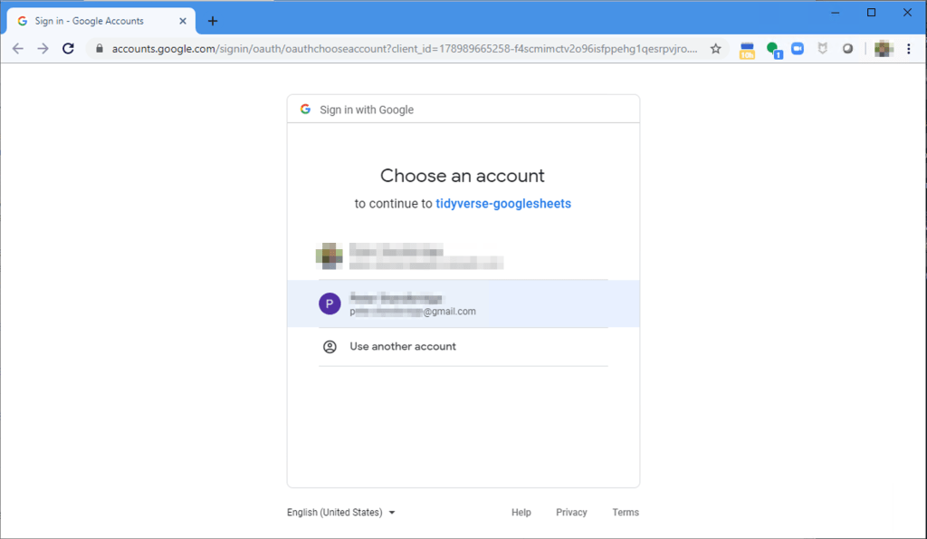The height and width of the screenshot is (539, 927).
Task: Click the address bar URL field
Action: (x=405, y=49)
